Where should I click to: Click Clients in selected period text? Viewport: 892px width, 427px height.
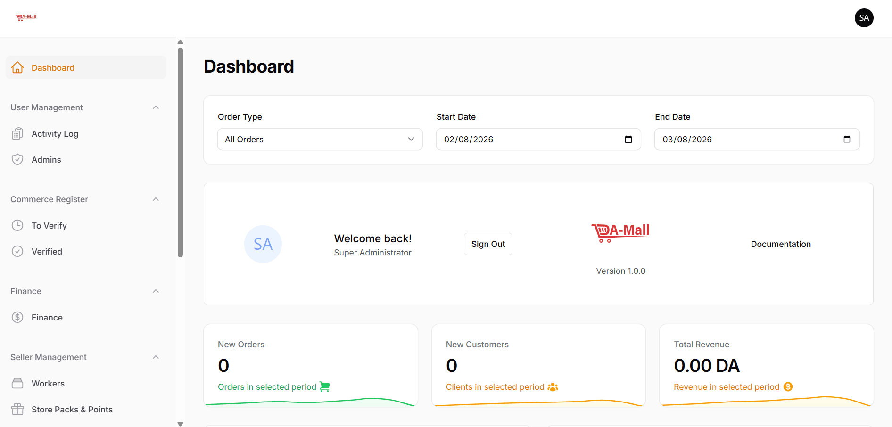[x=495, y=387]
